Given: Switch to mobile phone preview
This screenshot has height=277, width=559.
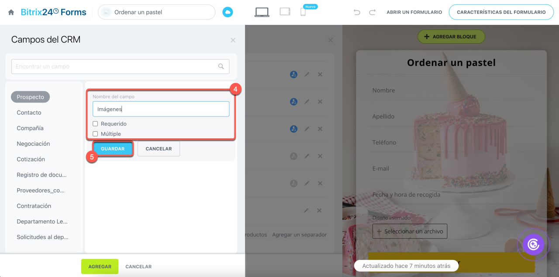Looking at the screenshot, I should 303,12.
